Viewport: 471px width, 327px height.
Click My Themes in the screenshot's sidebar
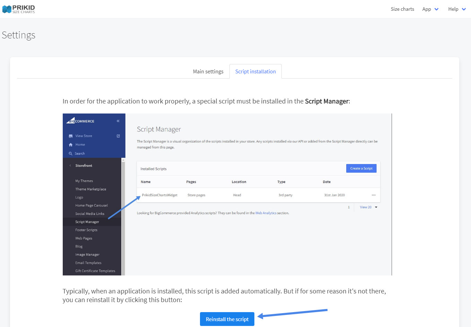tap(84, 181)
